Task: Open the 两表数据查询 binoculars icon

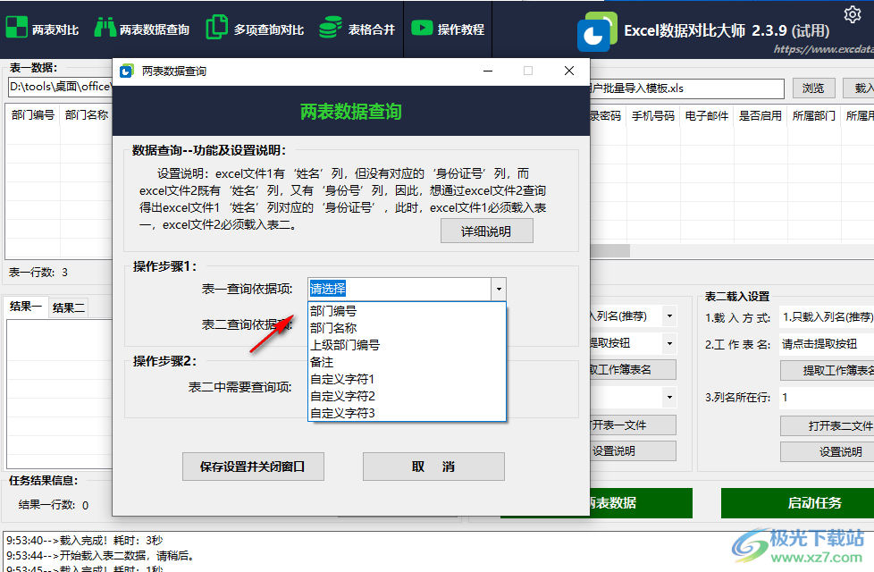Action: (105, 28)
